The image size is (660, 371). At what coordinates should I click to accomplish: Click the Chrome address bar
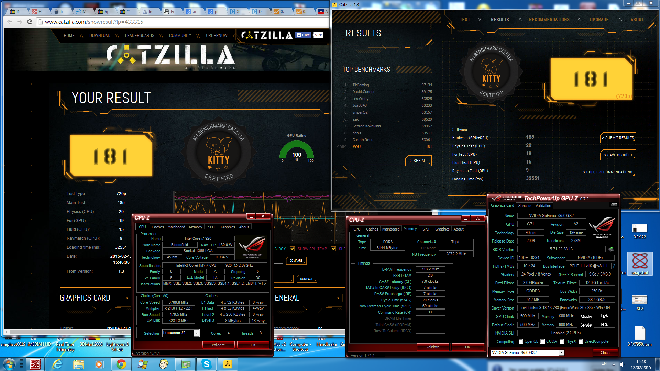coord(182,22)
